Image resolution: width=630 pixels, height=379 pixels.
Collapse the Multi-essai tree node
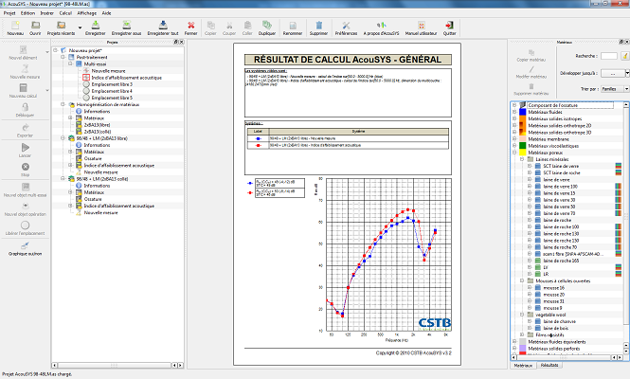point(70,63)
